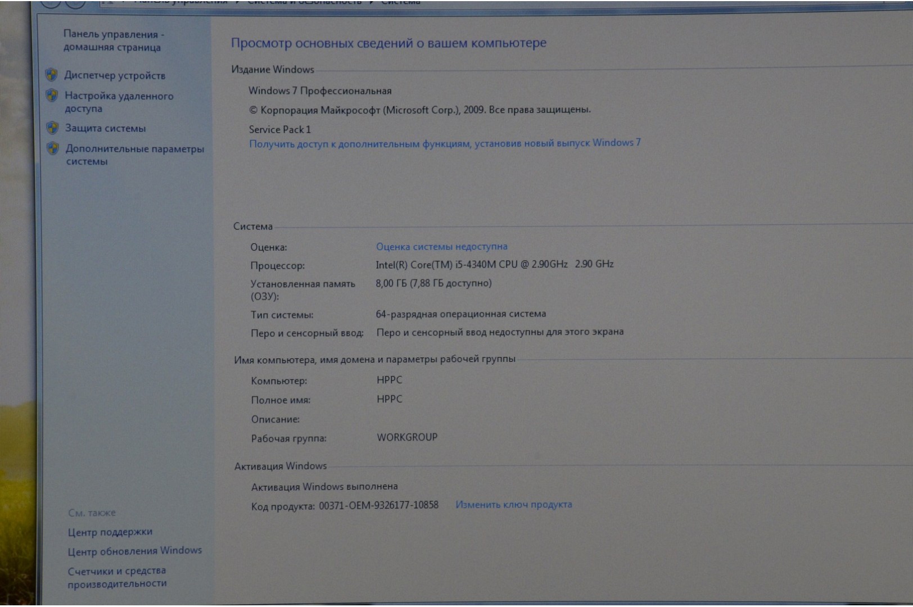This screenshot has width=913, height=607.
Task: Click the WORKGROUP value text
Action: point(407,437)
